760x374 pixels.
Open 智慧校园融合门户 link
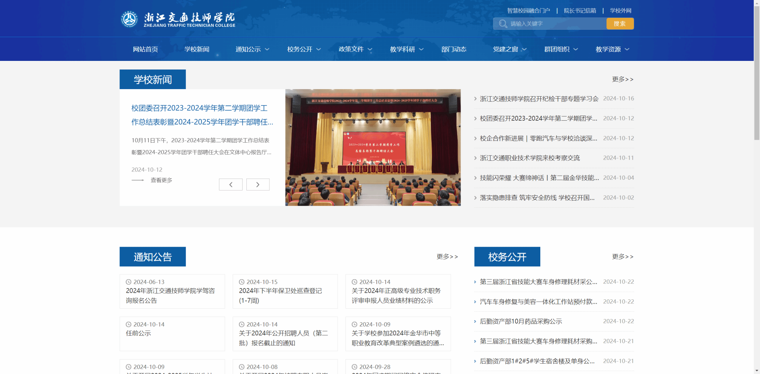click(x=528, y=11)
